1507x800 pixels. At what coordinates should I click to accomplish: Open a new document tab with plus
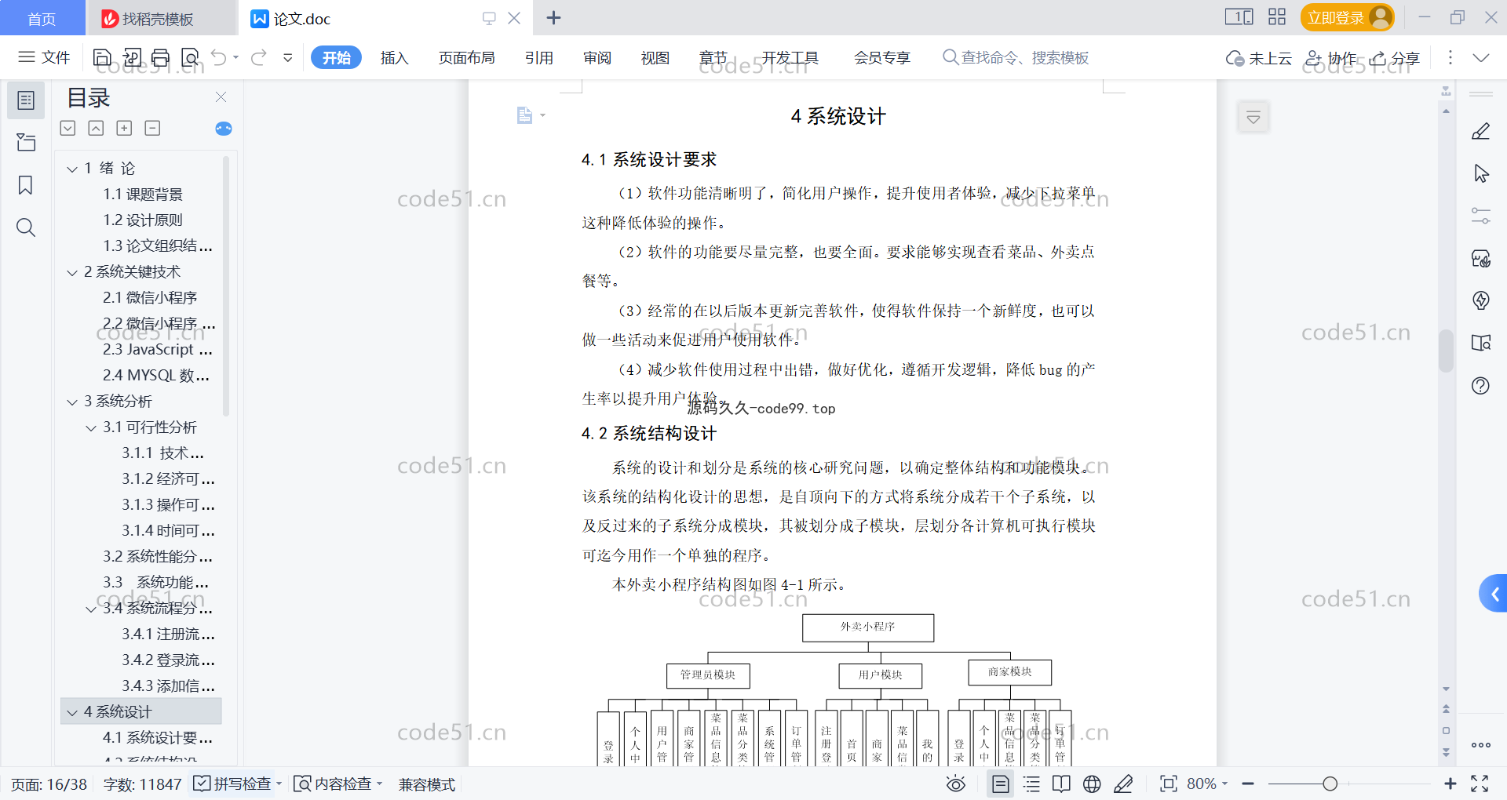tap(553, 17)
